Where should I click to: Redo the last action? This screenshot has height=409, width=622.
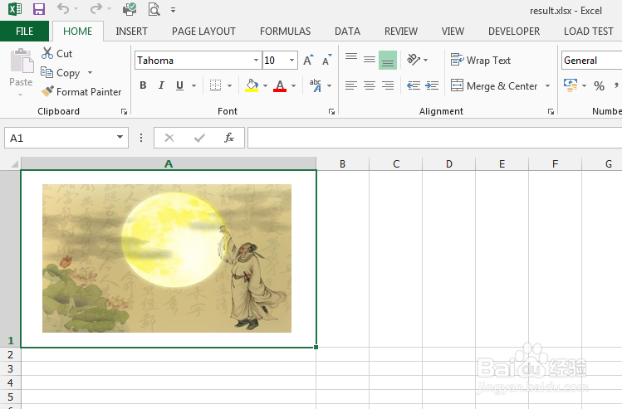[x=96, y=9]
